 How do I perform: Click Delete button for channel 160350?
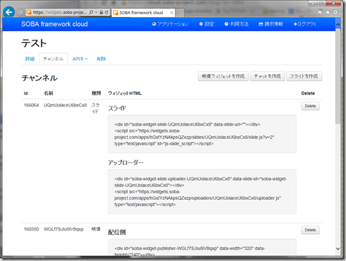pyautogui.click(x=310, y=230)
